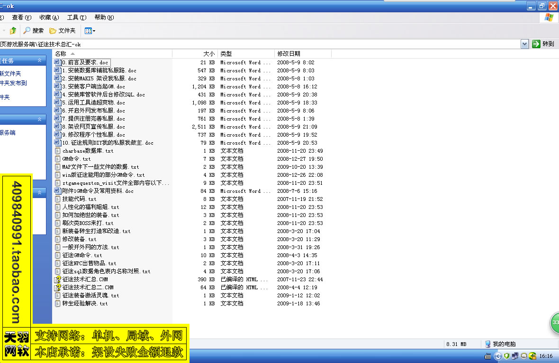Viewport: 559px width, 363px height.
Task: Select the 附件1GM命令及常用资料.doc icon
Action: [x=58, y=191]
